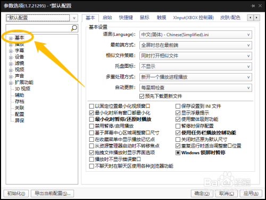
Task: Switch to the 皮肤/配色 tab
Action: (x=230, y=18)
